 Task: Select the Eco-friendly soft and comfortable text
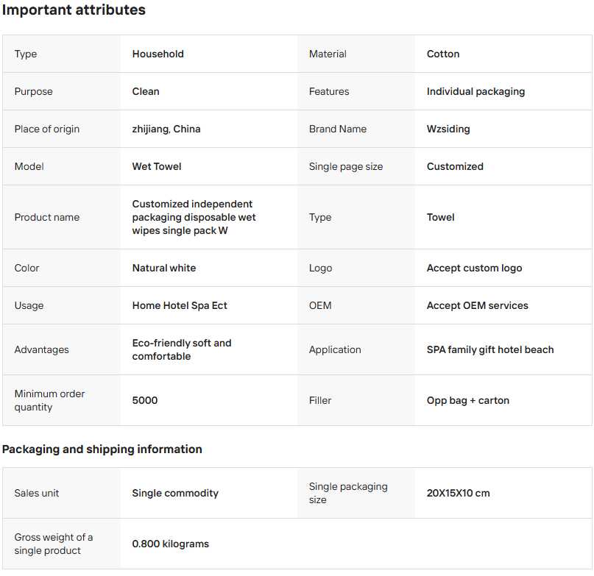tap(182, 349)
